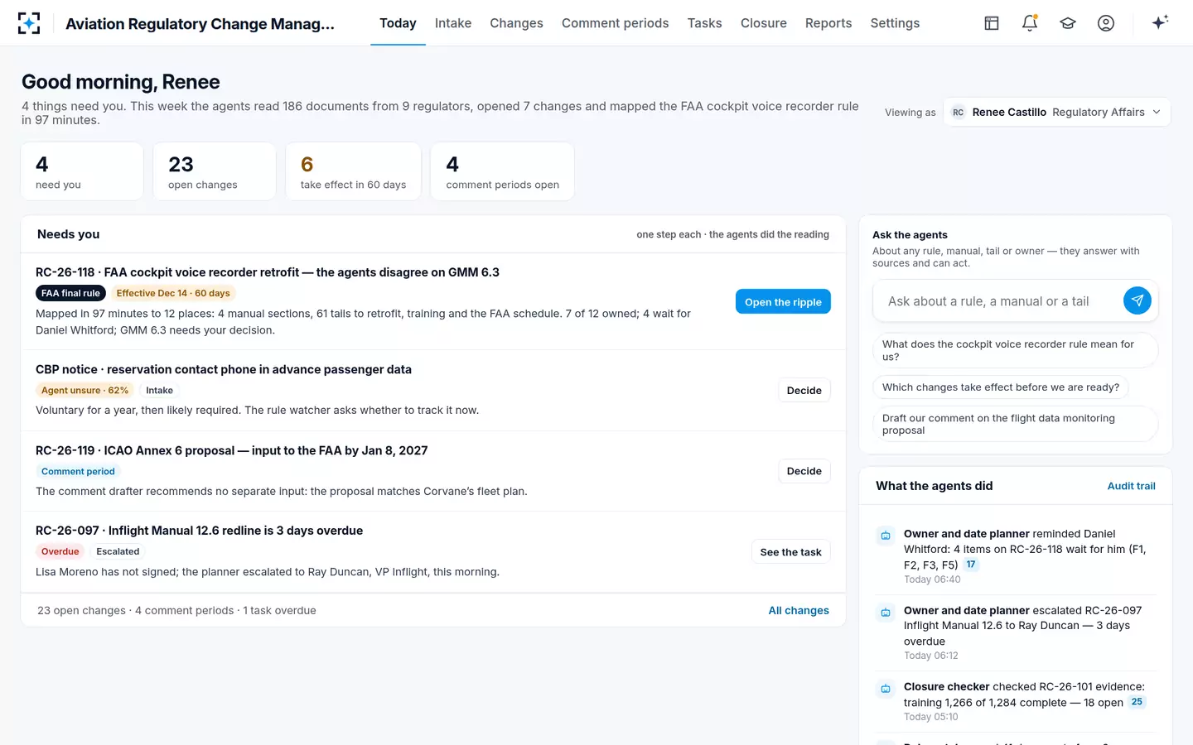Open the graduation cap learning icon

1068,23
